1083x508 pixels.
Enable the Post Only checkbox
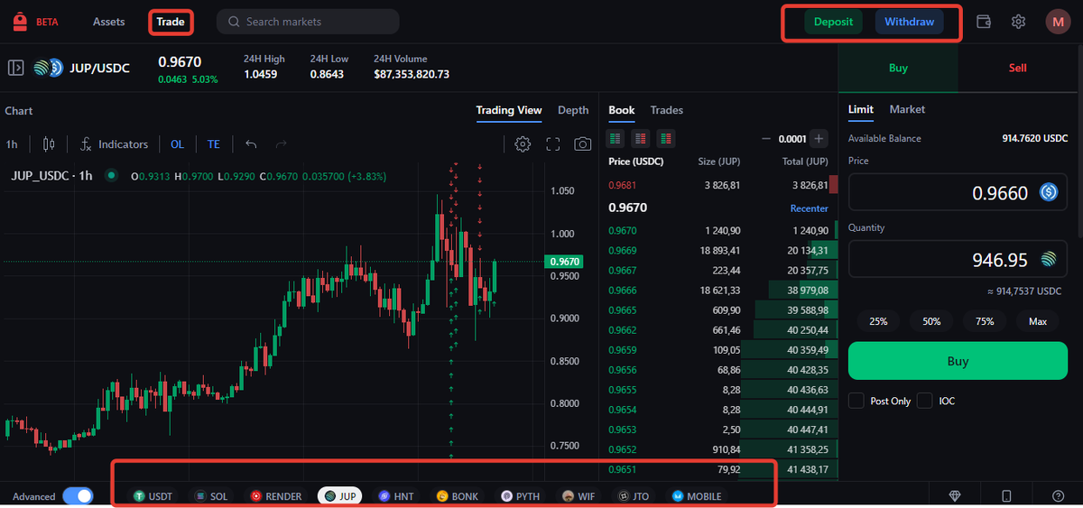(856, 401)
